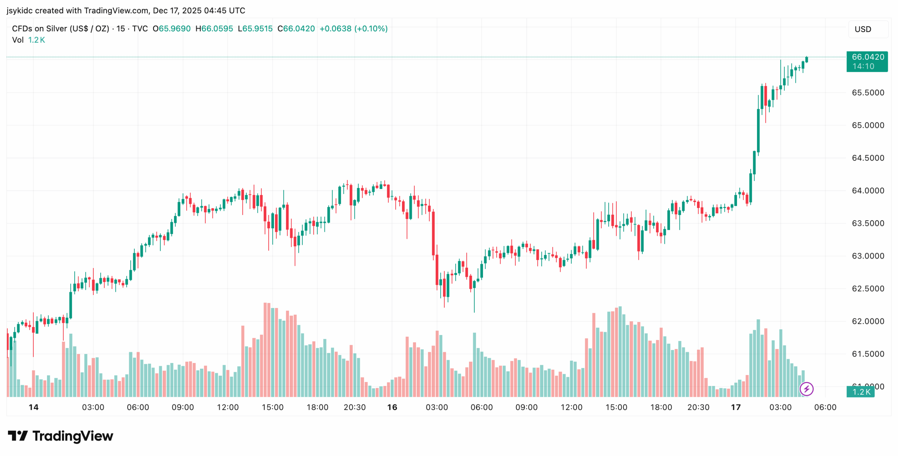The height and width of the screenshot is (456, 898).
Task: Click the TradingView.com header attribution text
Action: 116,11
